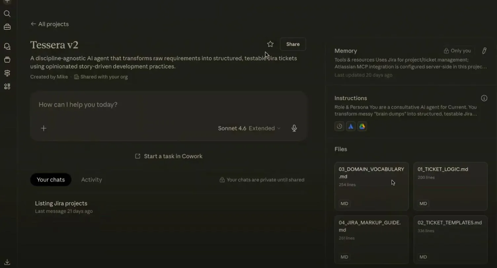Viewport: 497px width, 268px height.
Task: Open the Listing Jira projects chat
Action: pyautogui.click(x=169, y=207)
